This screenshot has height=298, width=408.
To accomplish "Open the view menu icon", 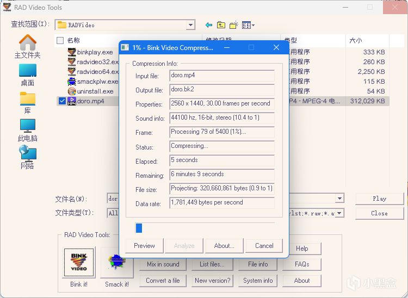I will coord(248,25).
